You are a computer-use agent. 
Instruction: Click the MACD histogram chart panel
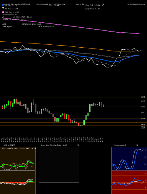tap(18, 182)
